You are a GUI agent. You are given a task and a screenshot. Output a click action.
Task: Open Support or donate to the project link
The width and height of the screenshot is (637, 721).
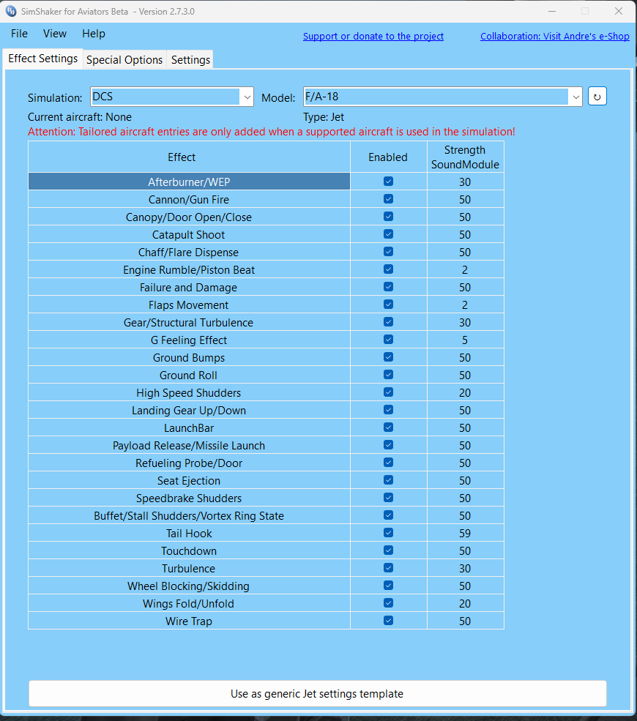coord(373,37)
